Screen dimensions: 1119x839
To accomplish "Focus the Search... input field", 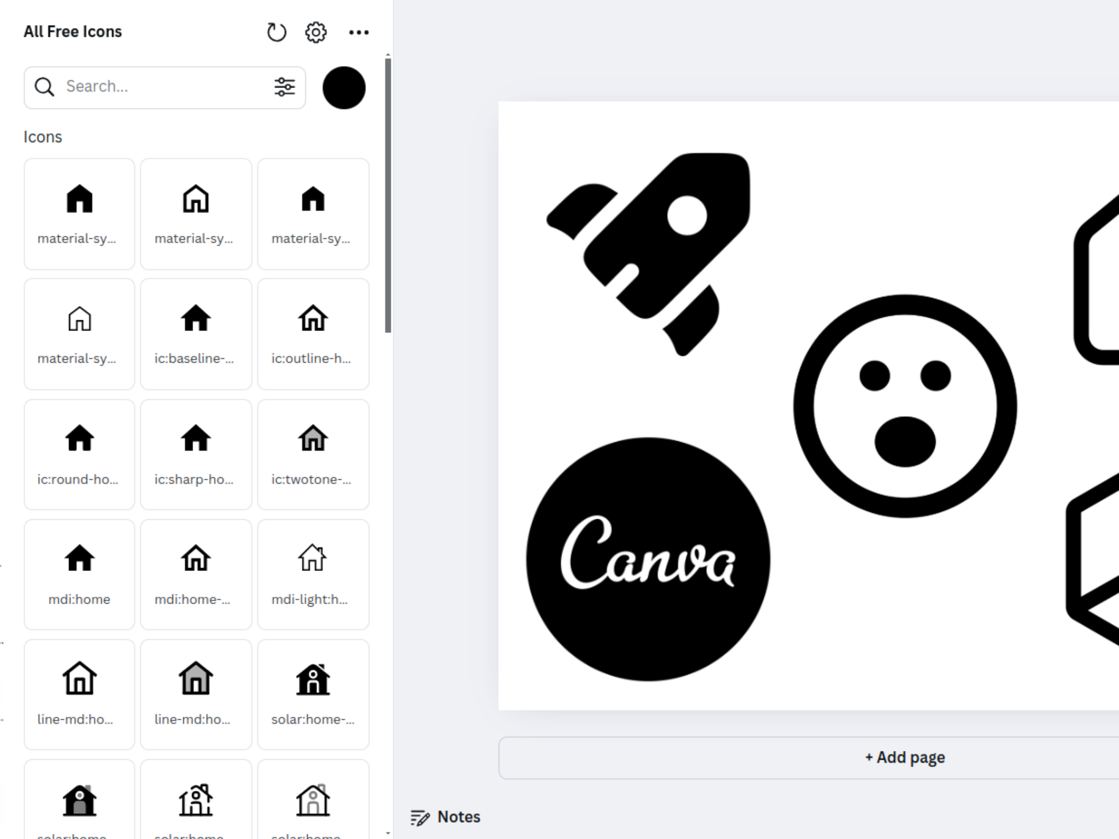I will point(165,87).
